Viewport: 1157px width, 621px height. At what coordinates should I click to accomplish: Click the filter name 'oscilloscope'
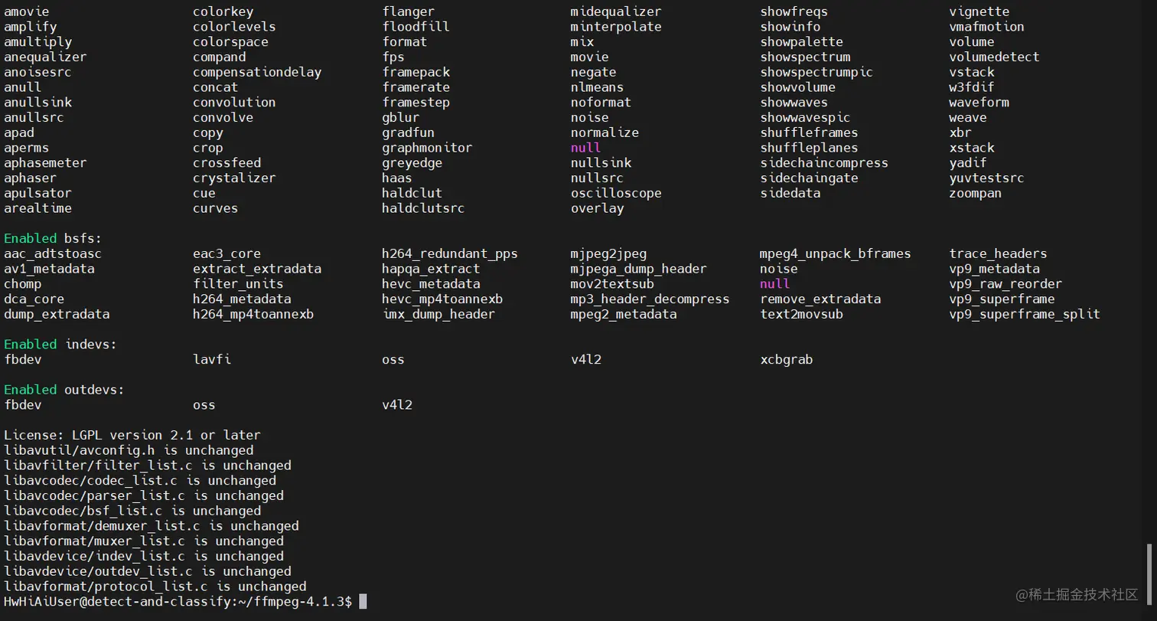tap(616, 193)
